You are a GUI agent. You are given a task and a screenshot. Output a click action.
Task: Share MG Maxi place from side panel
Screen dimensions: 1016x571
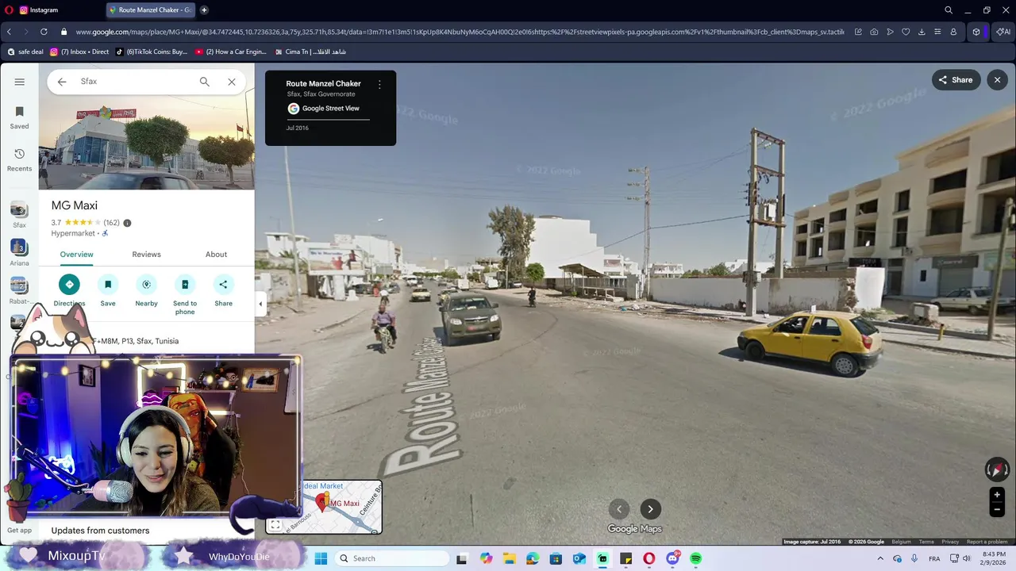pyautogui.click(x=223, y=290)
